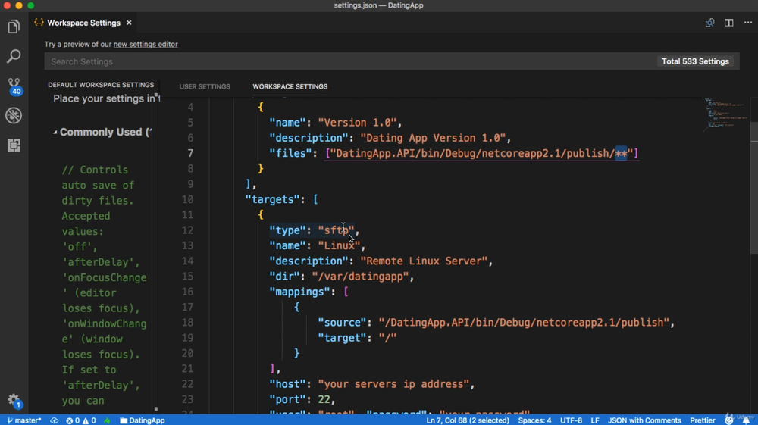Click the minimap code overview
The image size is (758, 425).
(x=725, y=114)
